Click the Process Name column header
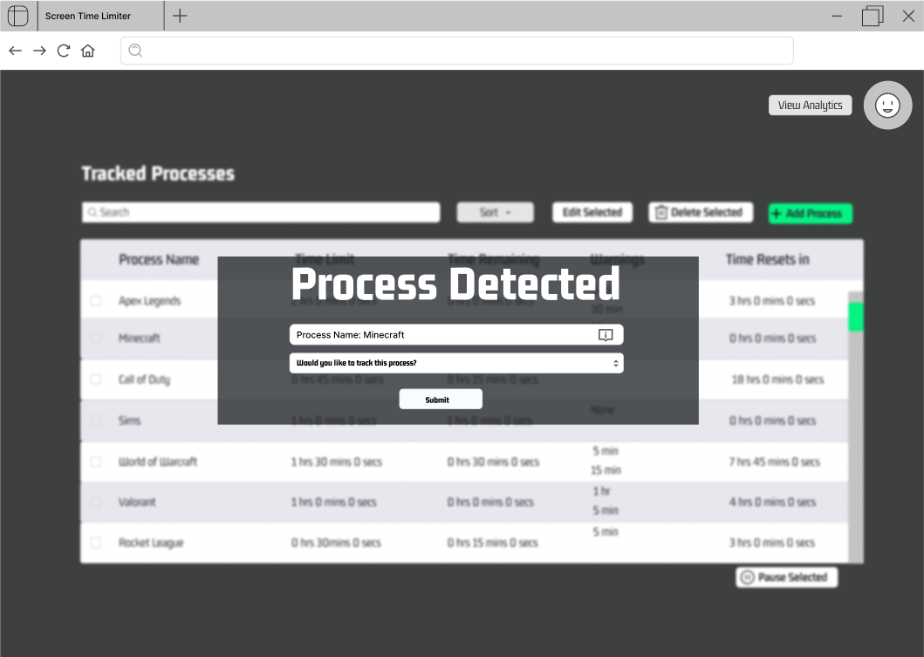924x657 pixels. [x=159, y=259]
